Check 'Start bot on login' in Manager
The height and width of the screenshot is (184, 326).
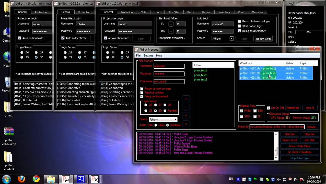click(142, 93)
